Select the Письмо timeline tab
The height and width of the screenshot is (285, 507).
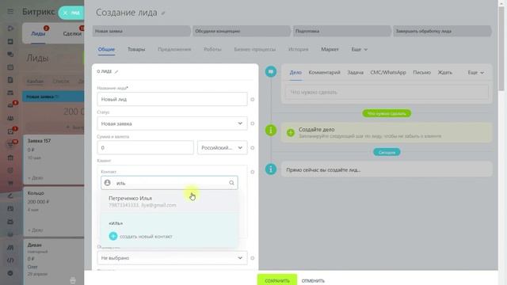(421, 73)
